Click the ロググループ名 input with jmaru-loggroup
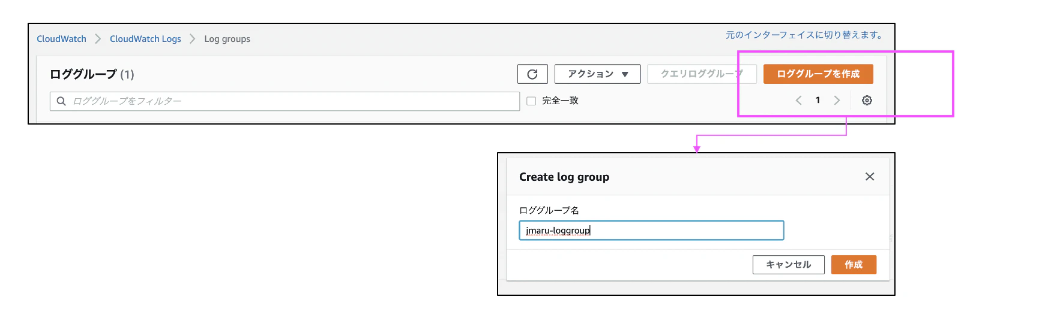This screenshot has width=1060, height=321. [651, 231]
